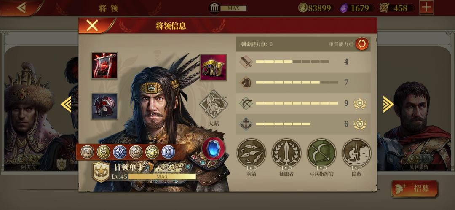The width and height of the screenshot is (455, 210).
Task: Tap the 弓兵指挥官 skill icon
Action: (x=321, y=153)
